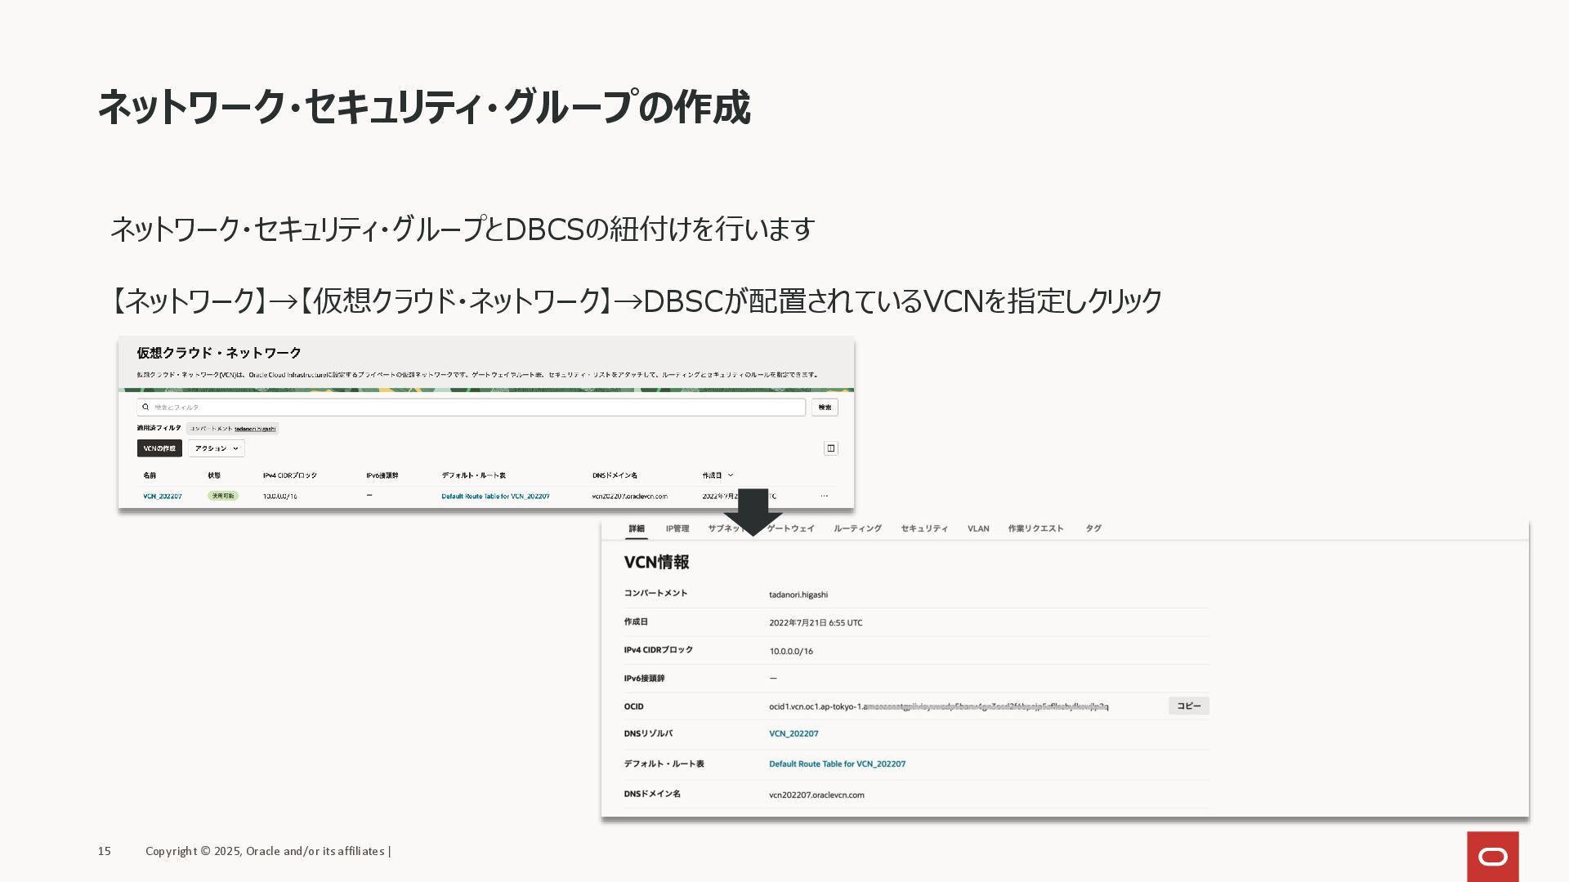Click vcn202207.oraclevcn.com value in VCN情報
This screenshot has width=1569, height=882.
[816, 795]
